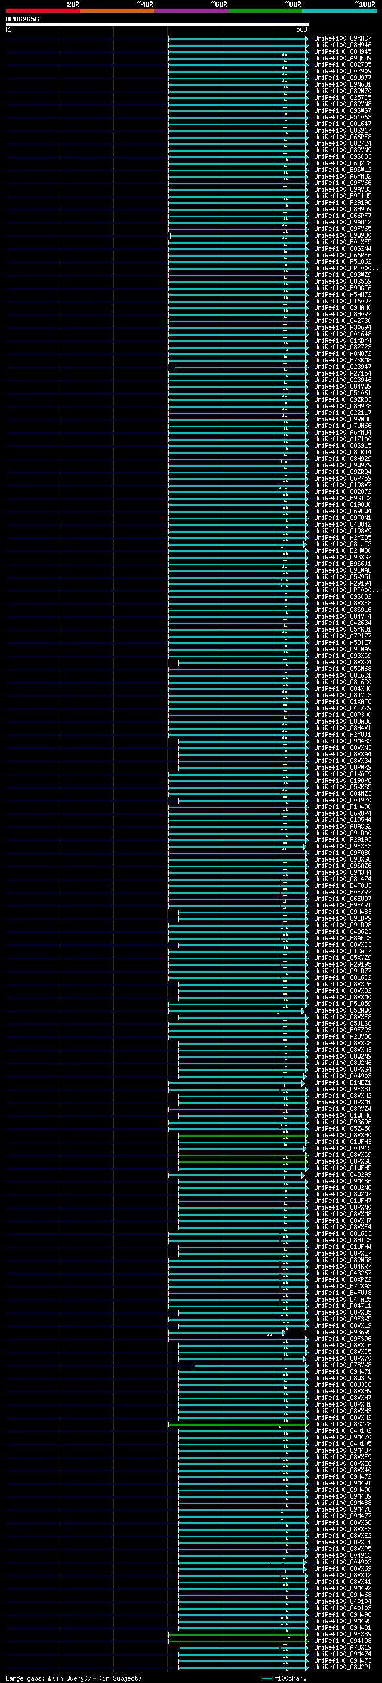This screenshot has height=1683, width=382.
Task: Click the red 20% identity legend segment
Action: 42,11
